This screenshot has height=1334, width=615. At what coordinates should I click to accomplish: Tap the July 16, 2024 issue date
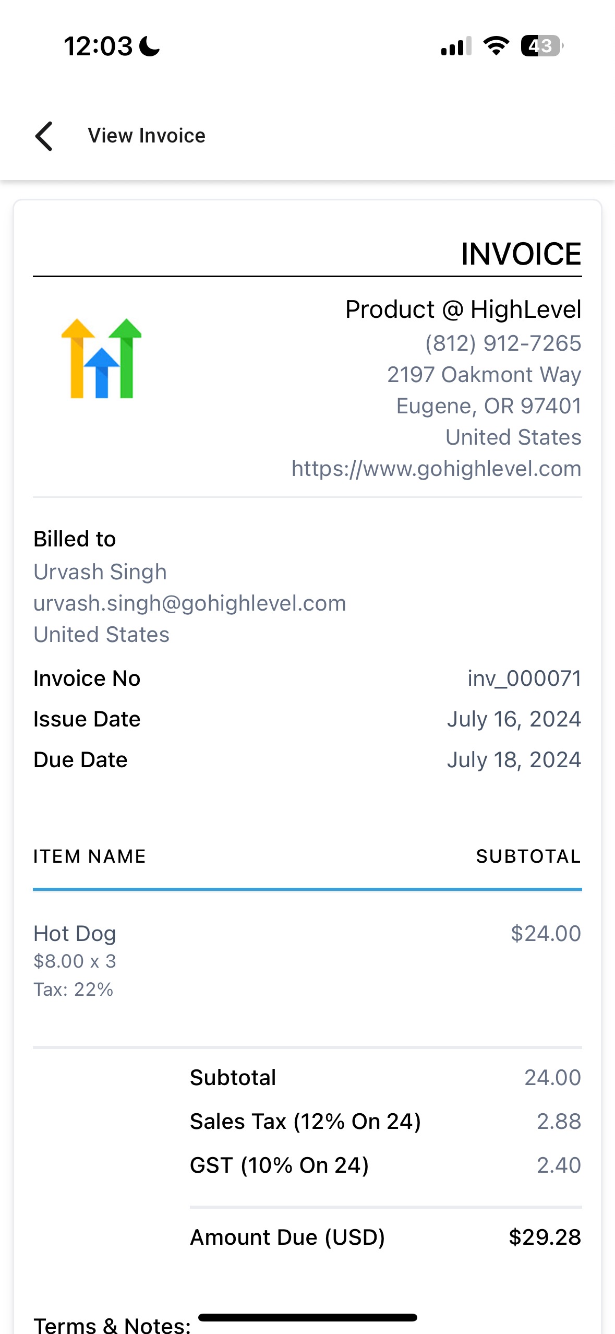(514, 719)
